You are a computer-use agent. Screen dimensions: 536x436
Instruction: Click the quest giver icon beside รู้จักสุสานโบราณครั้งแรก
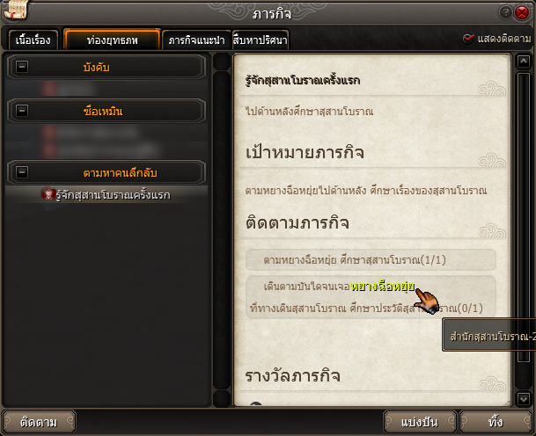point(48,193)
